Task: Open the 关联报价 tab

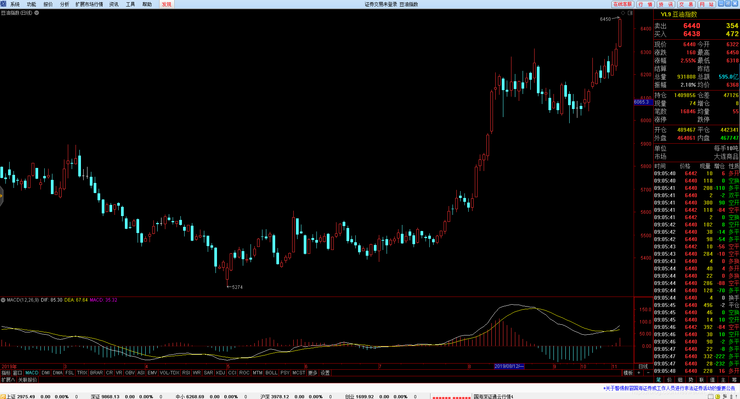Action: tap(28, 380)
